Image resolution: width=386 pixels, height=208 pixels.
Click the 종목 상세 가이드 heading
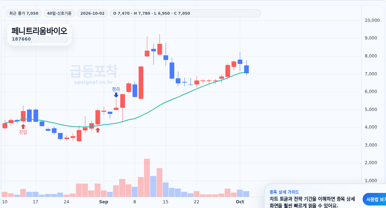[284, 192]
